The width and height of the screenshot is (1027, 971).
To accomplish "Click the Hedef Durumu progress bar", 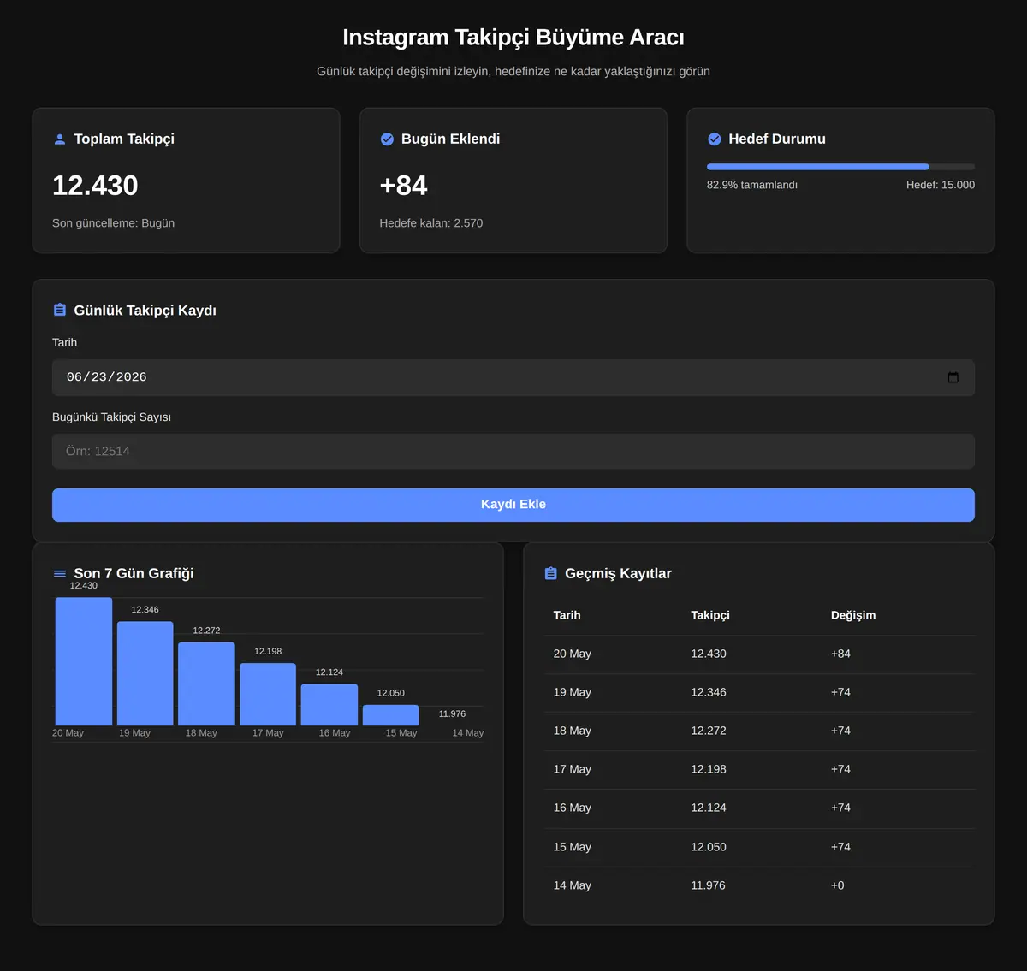I will click(x=840, y=167).
